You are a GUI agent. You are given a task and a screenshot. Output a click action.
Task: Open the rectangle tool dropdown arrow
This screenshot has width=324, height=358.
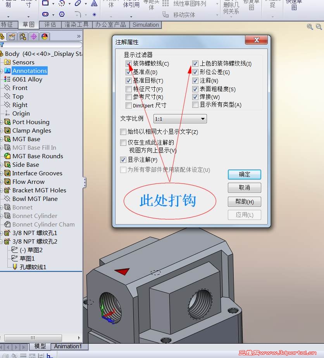click(x=53, y=4)
